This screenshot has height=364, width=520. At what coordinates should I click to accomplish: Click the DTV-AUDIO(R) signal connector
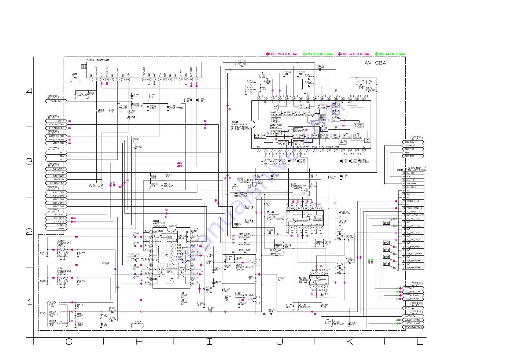click(x=57, y=124)
